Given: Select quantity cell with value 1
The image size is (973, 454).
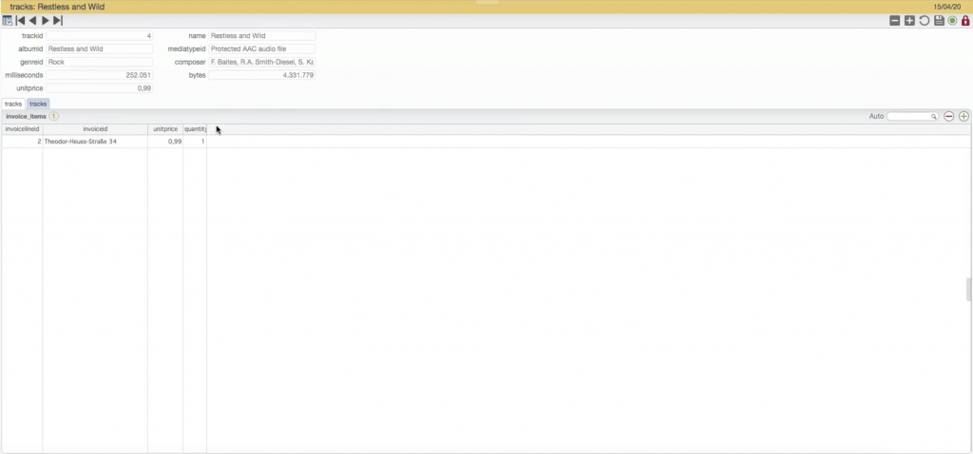Looking at the screenshot, I should click(195, 142).
